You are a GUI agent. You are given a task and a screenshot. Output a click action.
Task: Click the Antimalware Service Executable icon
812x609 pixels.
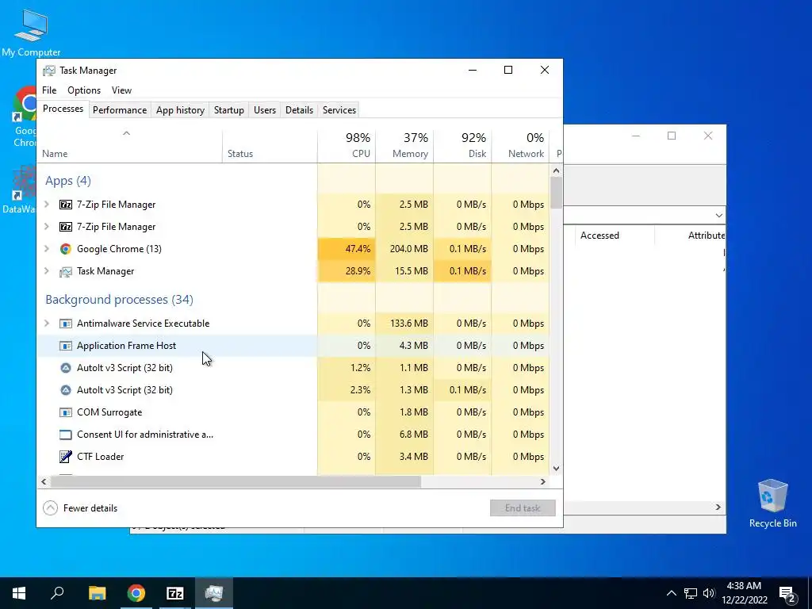point(66,324)
